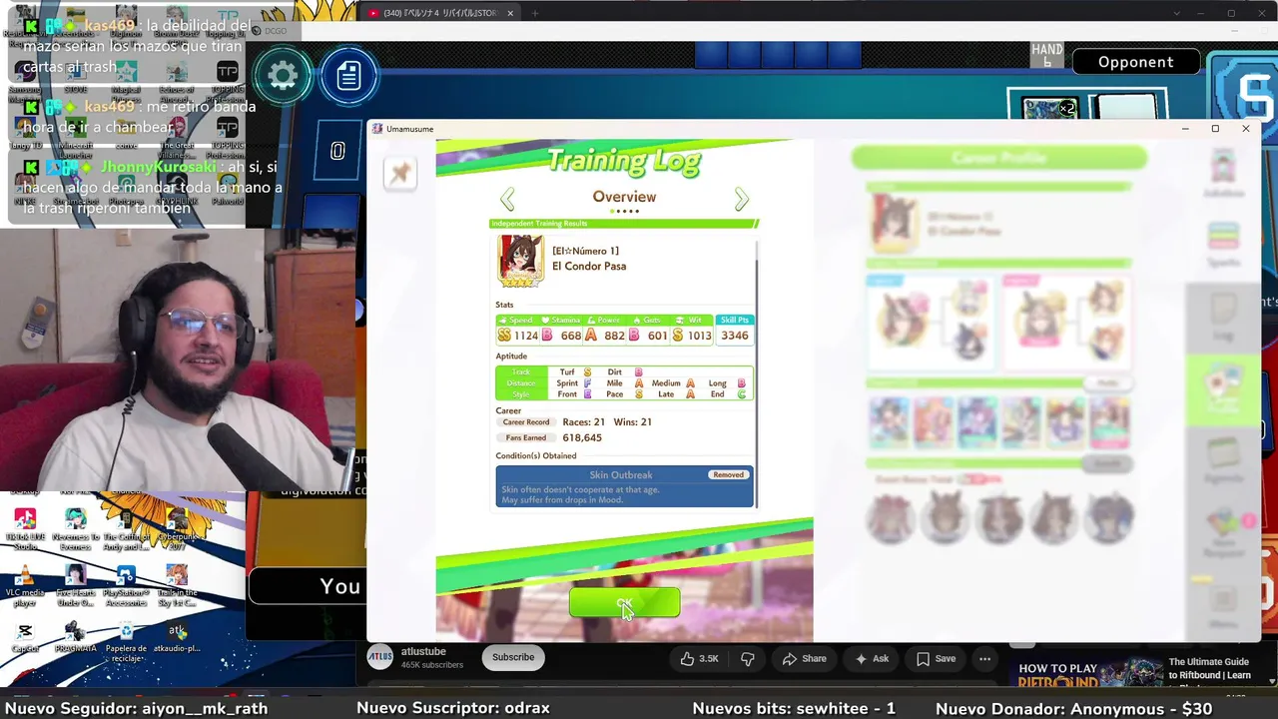
Task: Click the Wit stat value 1013
Action: pos(699,336)
